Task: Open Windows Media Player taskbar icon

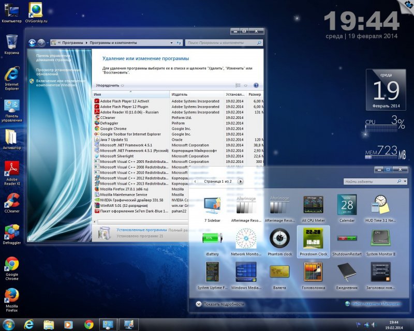Action: (x=68, y=324)
